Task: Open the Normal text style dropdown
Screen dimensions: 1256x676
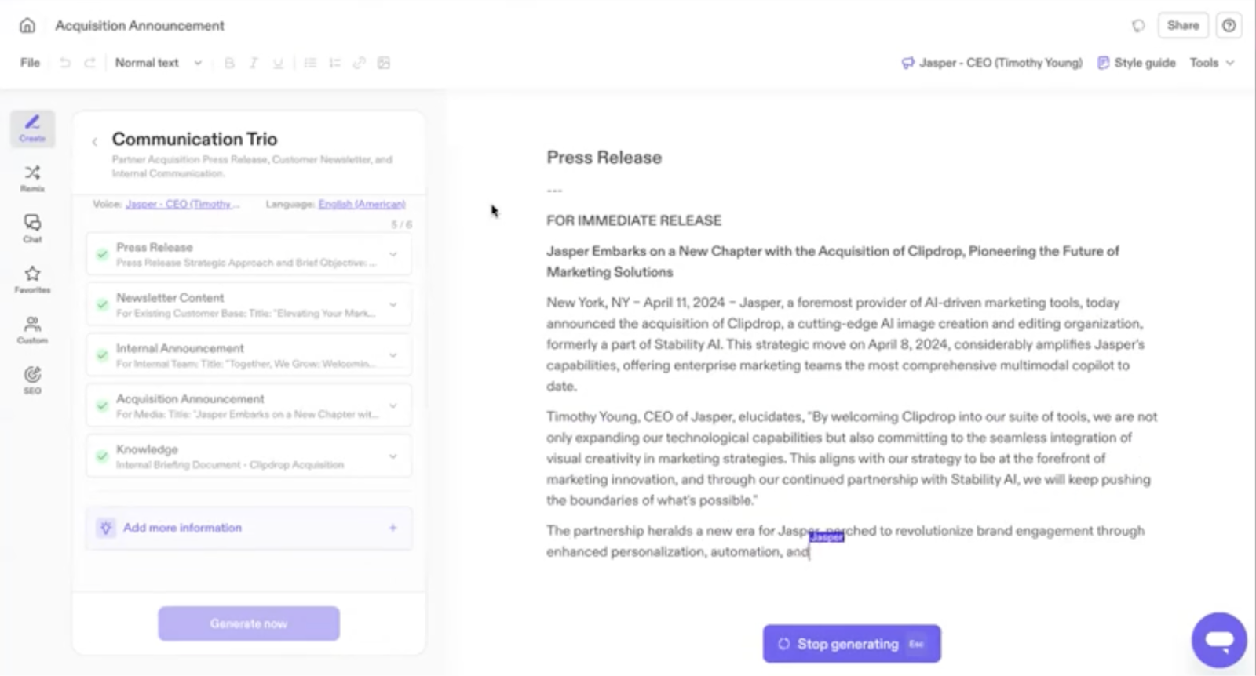Action: click(x=158, y=63)
